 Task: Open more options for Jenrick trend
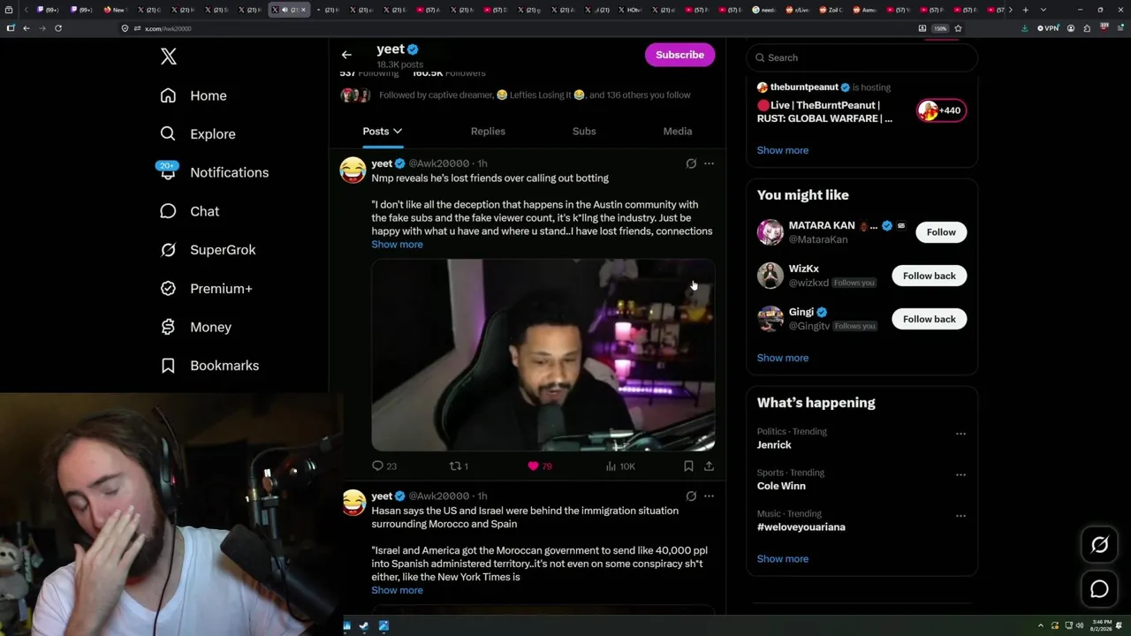coord(960,434)
